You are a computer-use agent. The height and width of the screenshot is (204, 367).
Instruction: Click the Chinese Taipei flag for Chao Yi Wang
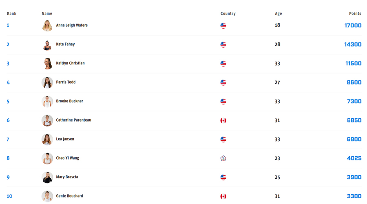(223, 158)
